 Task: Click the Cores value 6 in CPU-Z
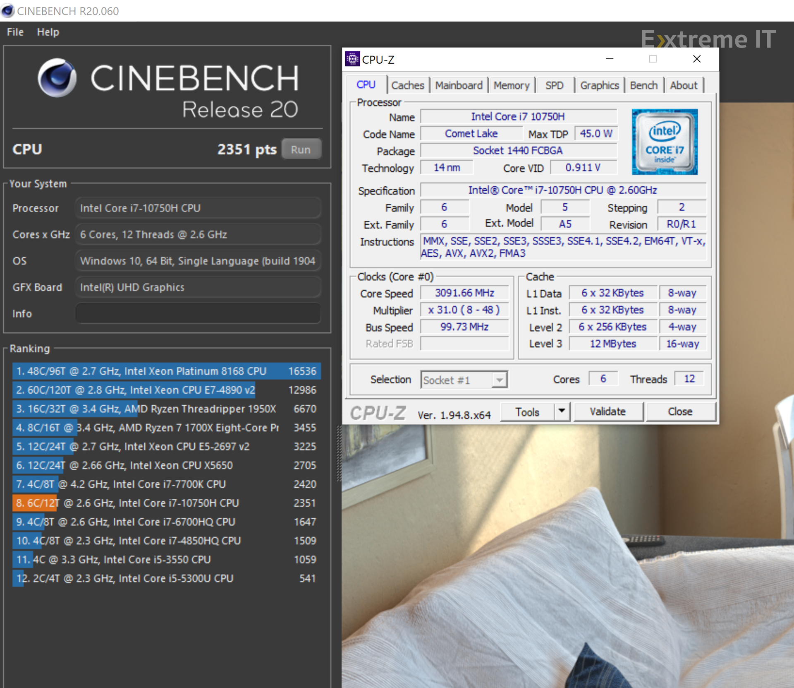(603, 379)
